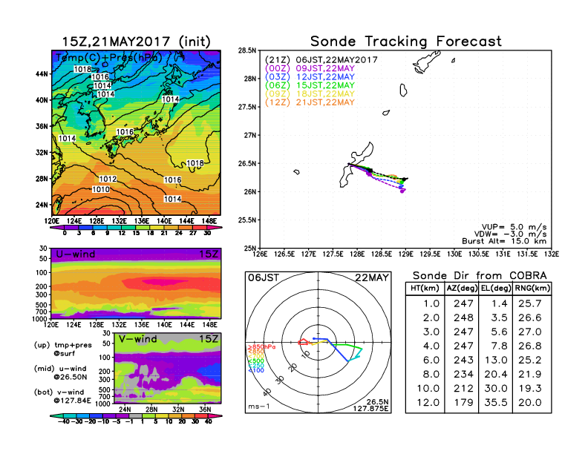Select the "VDW= -3.0 m/s" text
This screenshot has height=454, width=588.
pyautogui.click(x=510, y=234)
